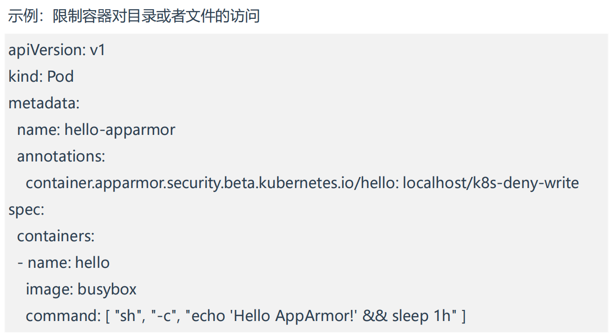Click the word busybox

107,290
